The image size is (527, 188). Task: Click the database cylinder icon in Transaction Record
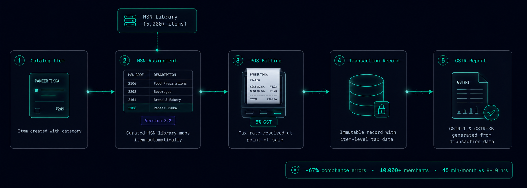tap(366, 95)
